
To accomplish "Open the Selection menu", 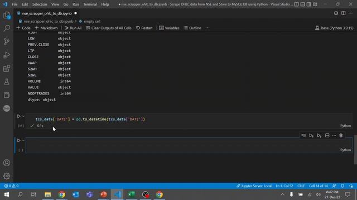I will click(x=40, y=4).
